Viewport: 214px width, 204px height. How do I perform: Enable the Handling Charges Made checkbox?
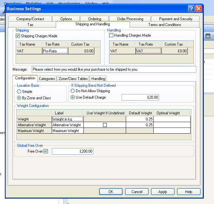[x=111, y=35]
